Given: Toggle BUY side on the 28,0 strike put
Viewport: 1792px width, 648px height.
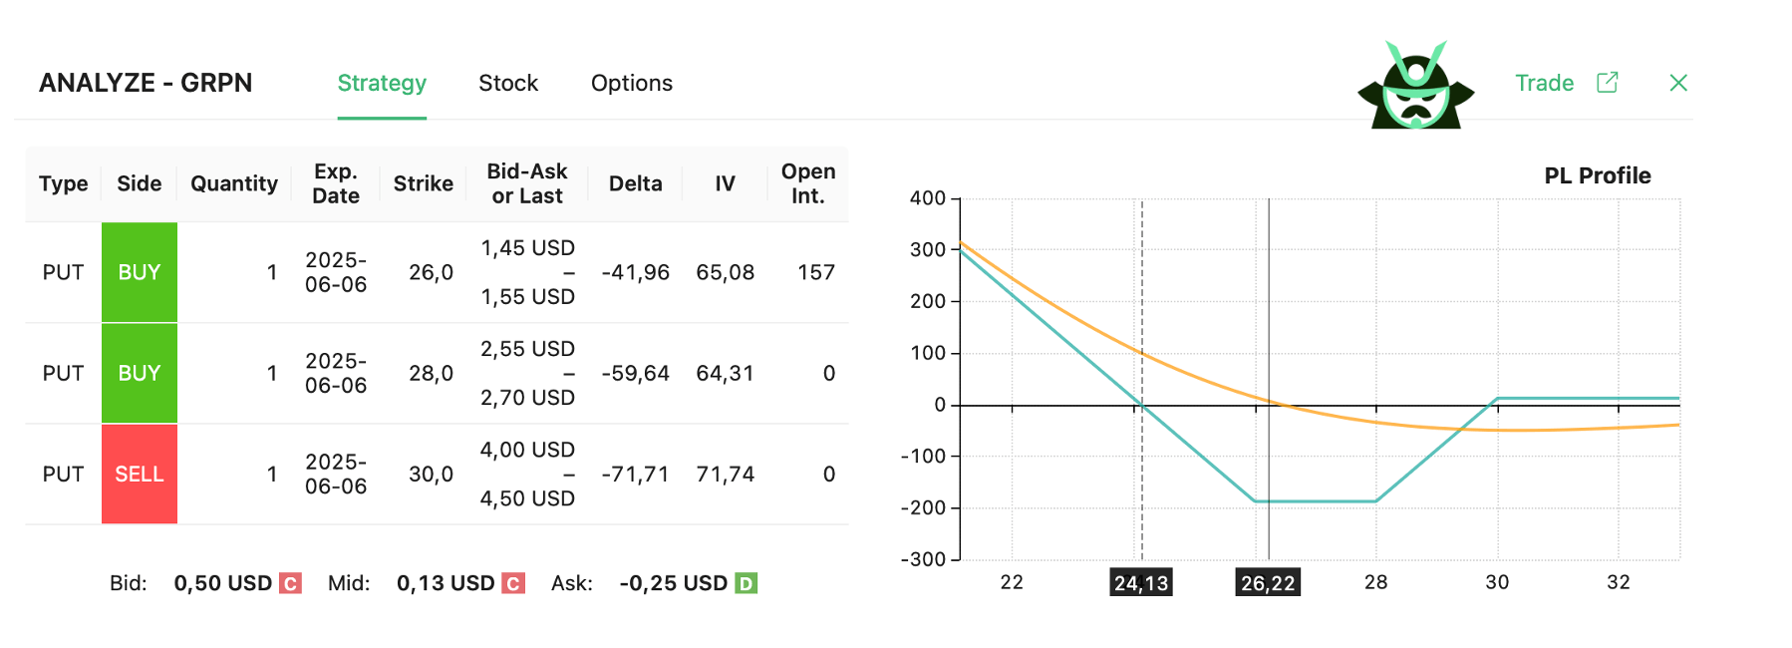Looking at the screenshot, I should (x=140, y=373).
